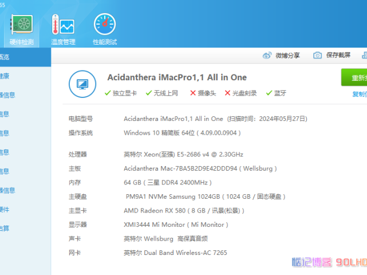The image size is (367, 275).
Task: Click the 操作系统 row label
Action: 81,133
